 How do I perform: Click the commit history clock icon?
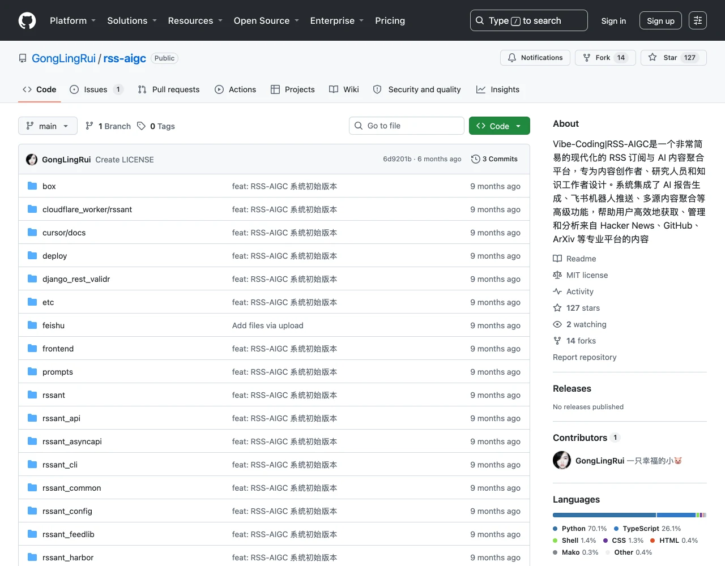(476, 159)
